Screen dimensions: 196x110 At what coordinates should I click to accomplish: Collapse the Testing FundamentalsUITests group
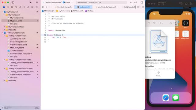pos(4,69)
